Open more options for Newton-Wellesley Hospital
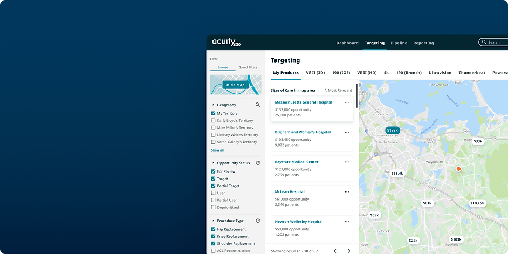Viewport: 508px width, 254px height. (347, 222)
